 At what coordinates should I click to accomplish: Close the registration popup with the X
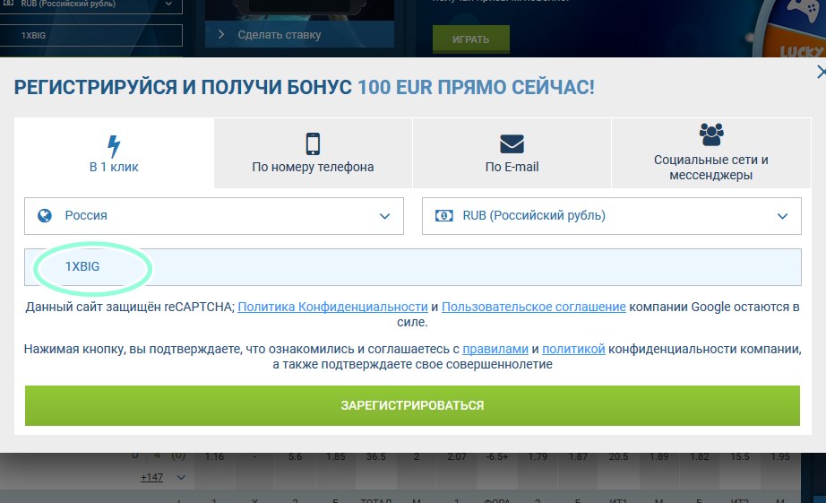click(x=820, y=73)
